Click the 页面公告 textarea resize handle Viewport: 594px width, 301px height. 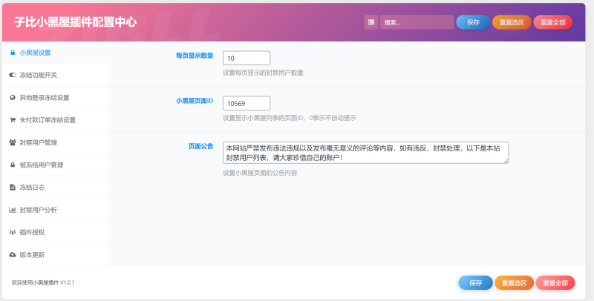click(x=506, y=161)
